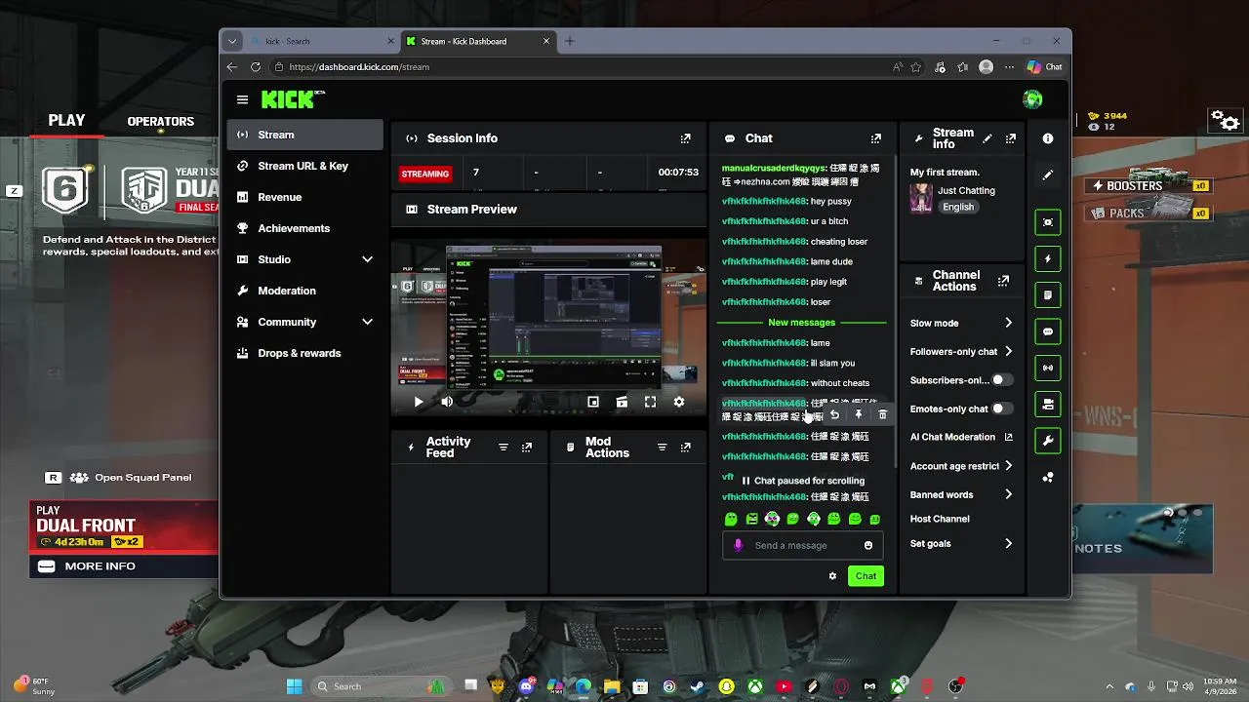
Task: Open the Moderation page
Action: (x=305, y=291)
